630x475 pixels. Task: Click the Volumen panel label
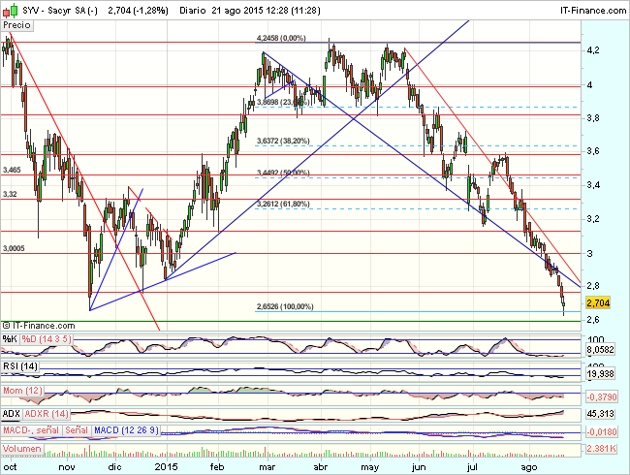[x=23, y=449]
